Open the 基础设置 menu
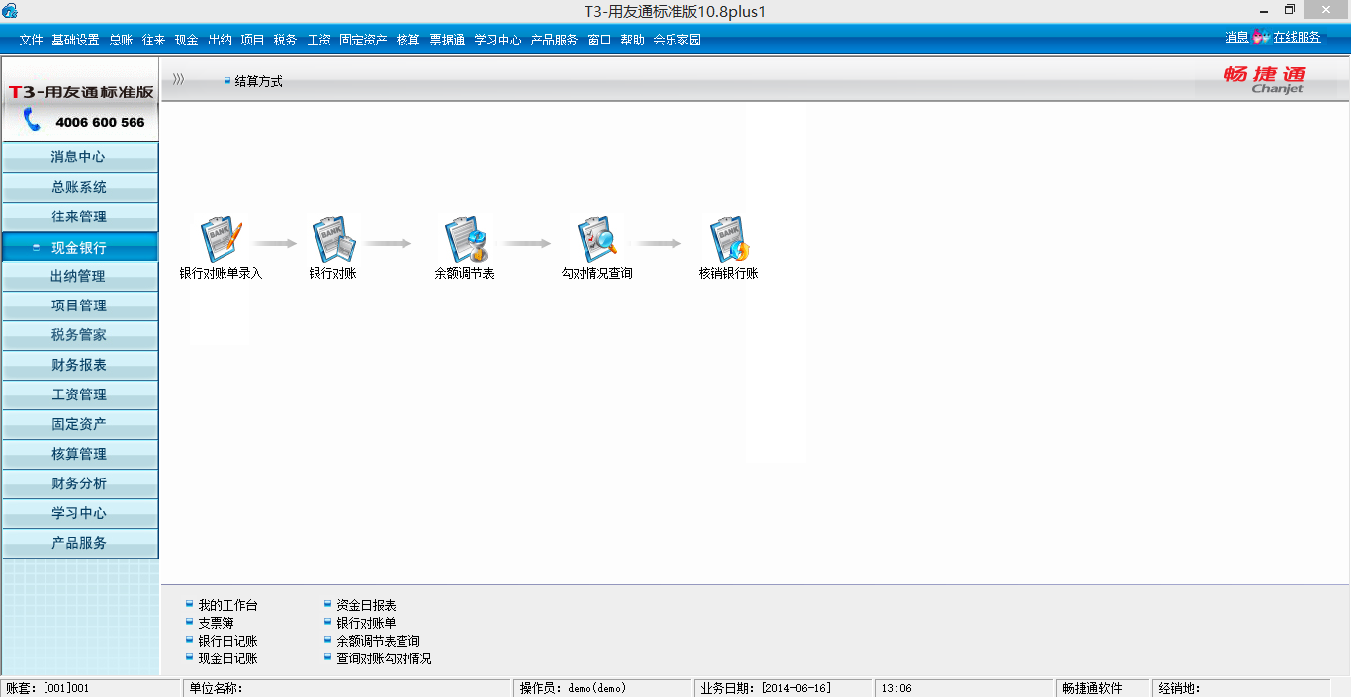 tap(75, 40)
